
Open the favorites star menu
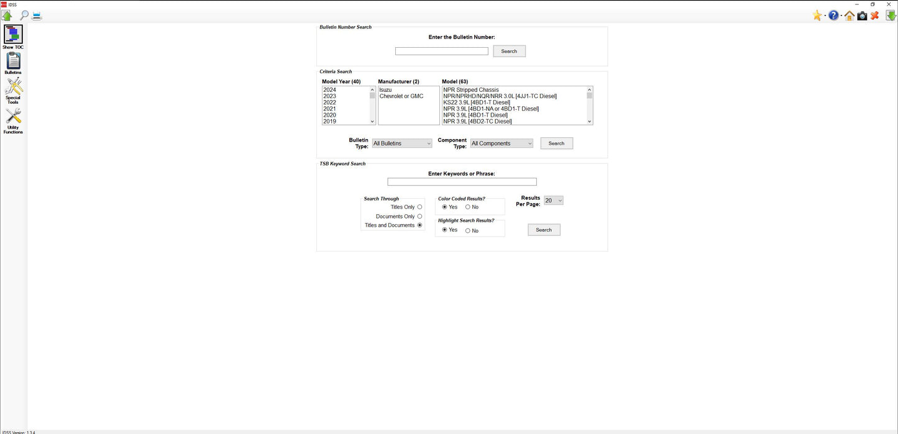pos(817,15)
